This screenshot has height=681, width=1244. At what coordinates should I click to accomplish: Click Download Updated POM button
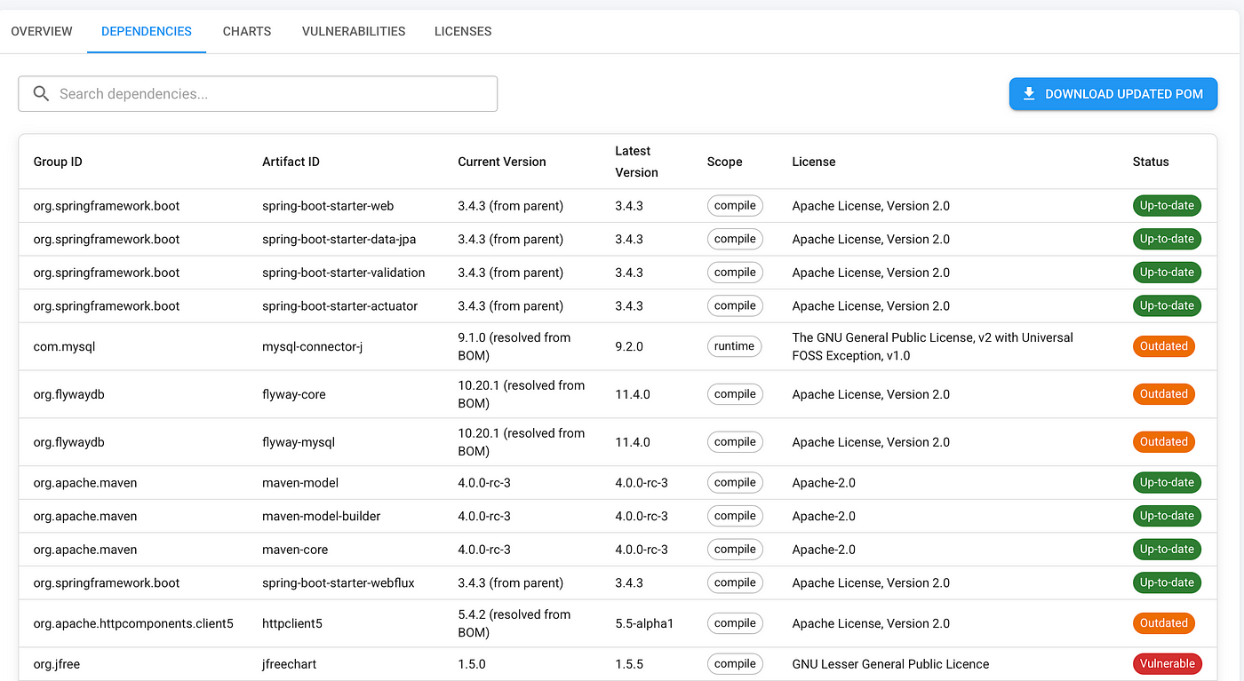1113,94
